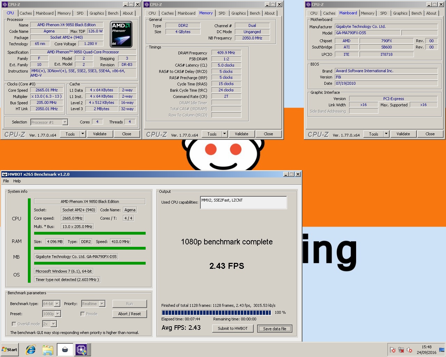Click the green RAM status bar
The height and width of the screenshot is (357, 446).
click(90, 248)
